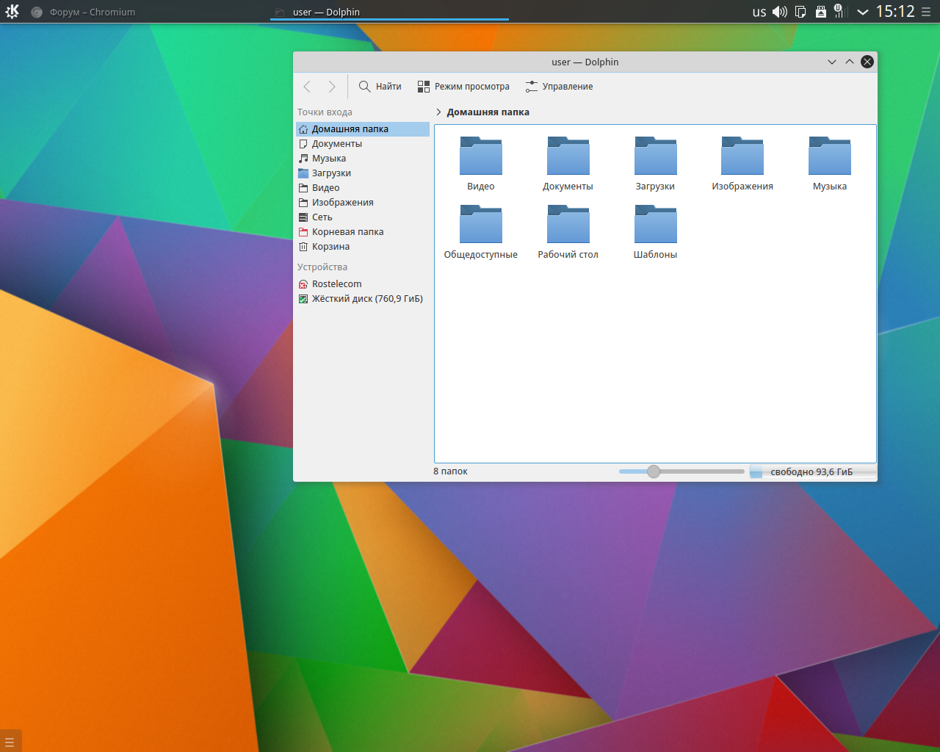Screen dimensions: 940x752
Task: Select Корзина in the places panel
Action: [x=330, y=247]
